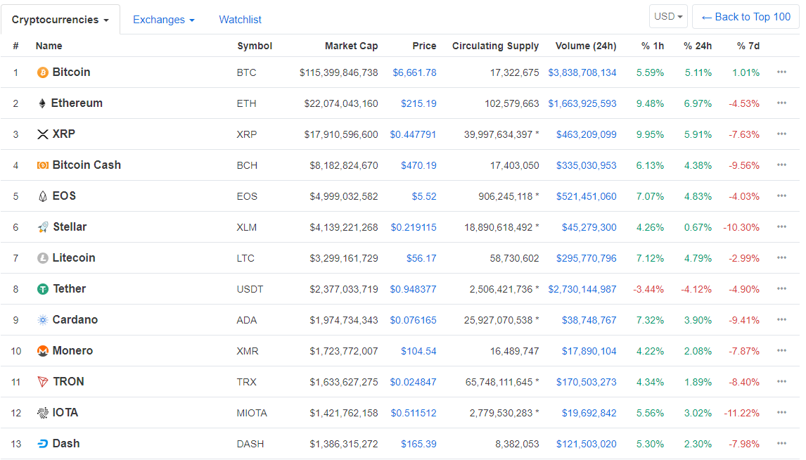
Task: Switch to the Watchlist tab
Action: click(x=240, y=20)
